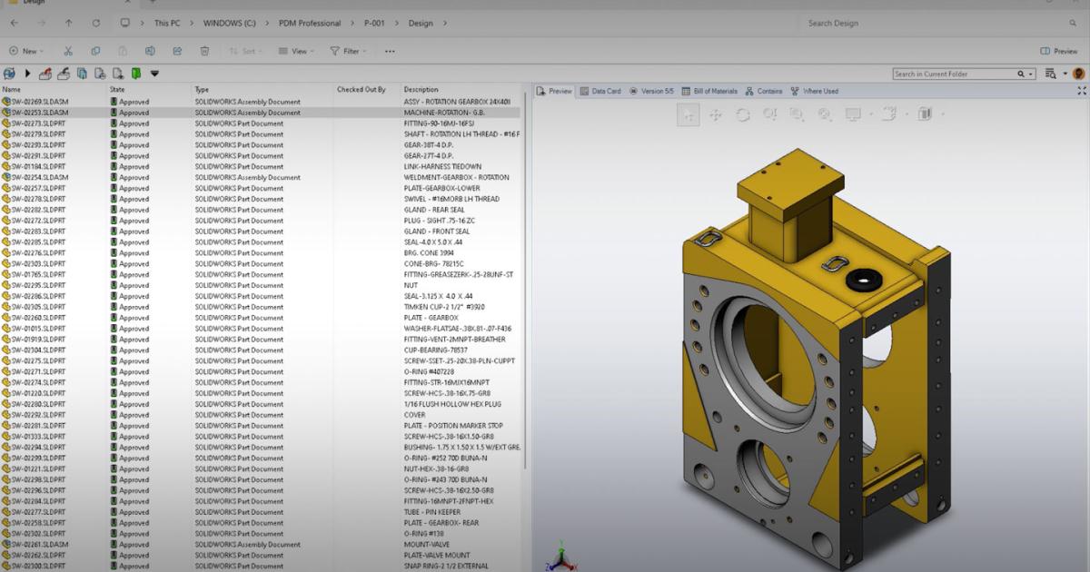Click the Paste icon in Explorer toolbar
This screenshot has width=1090, height=572.
coord(123,51)
